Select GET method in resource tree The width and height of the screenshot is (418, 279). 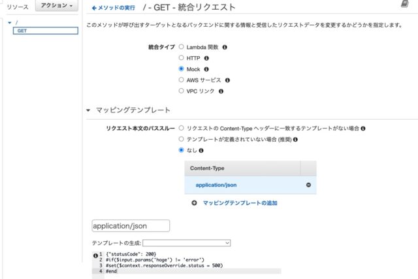pos(46,31)
